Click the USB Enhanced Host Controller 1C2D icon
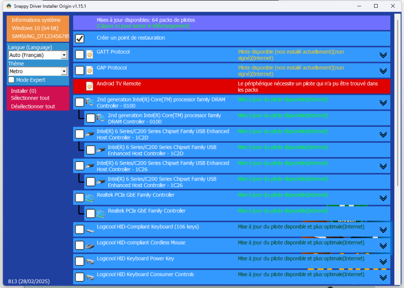Image resolution: width=404 pixels, height=288 pixels. point(90,134)
